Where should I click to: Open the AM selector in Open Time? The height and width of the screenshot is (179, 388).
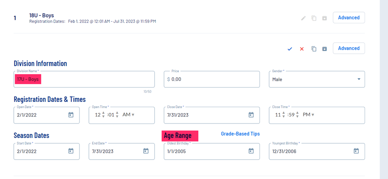(x=129, y=115)
